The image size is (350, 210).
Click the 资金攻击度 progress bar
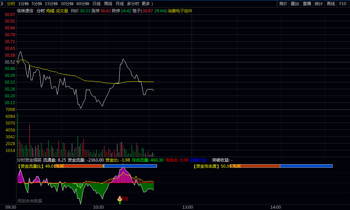tap(282, 166)
